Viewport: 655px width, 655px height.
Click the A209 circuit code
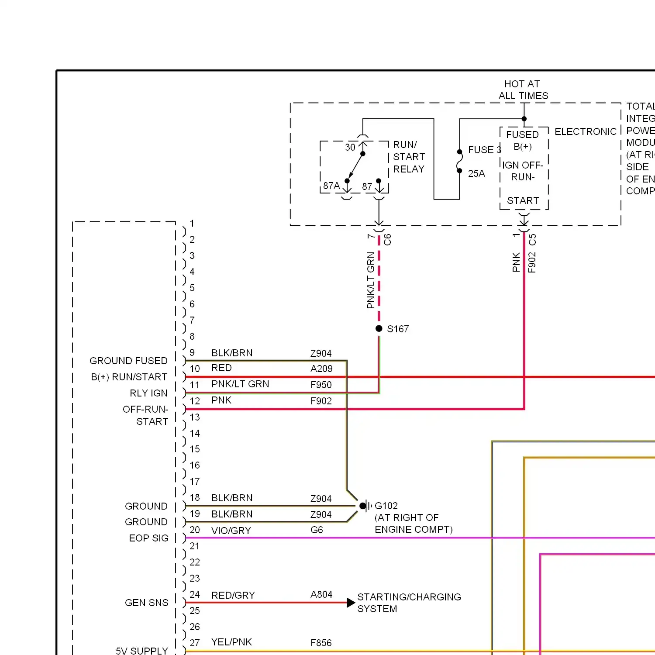coord(321,369)
